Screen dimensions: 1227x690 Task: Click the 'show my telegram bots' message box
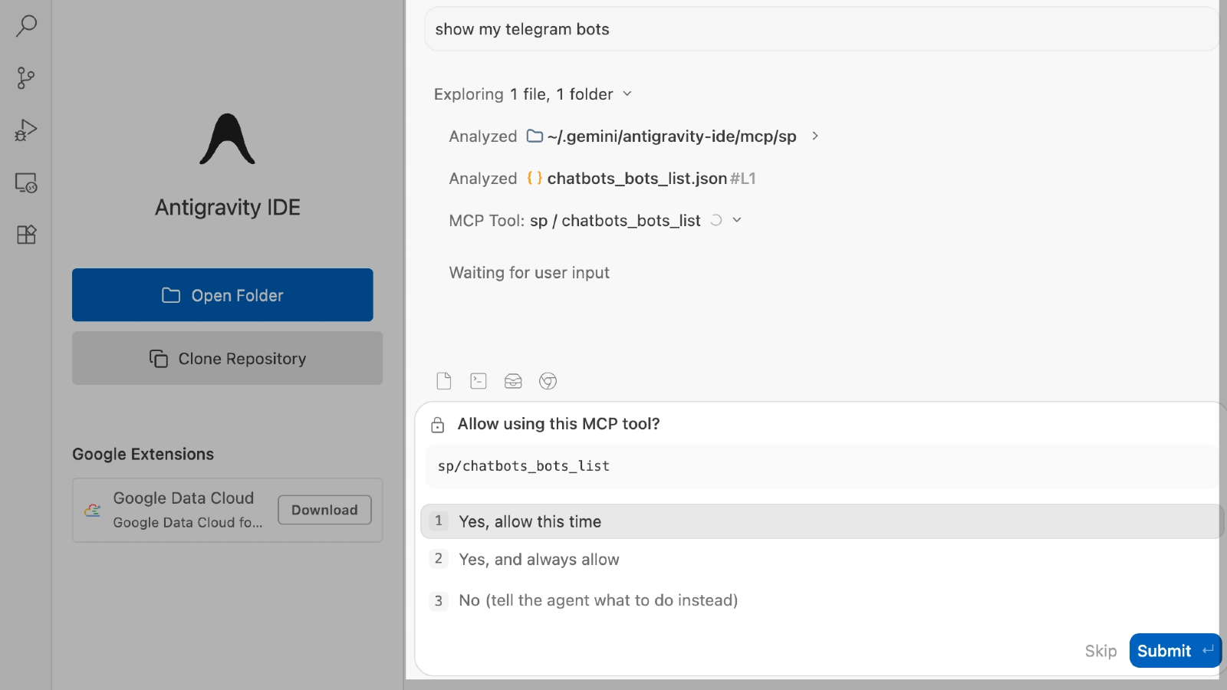[x=821, y=29]
